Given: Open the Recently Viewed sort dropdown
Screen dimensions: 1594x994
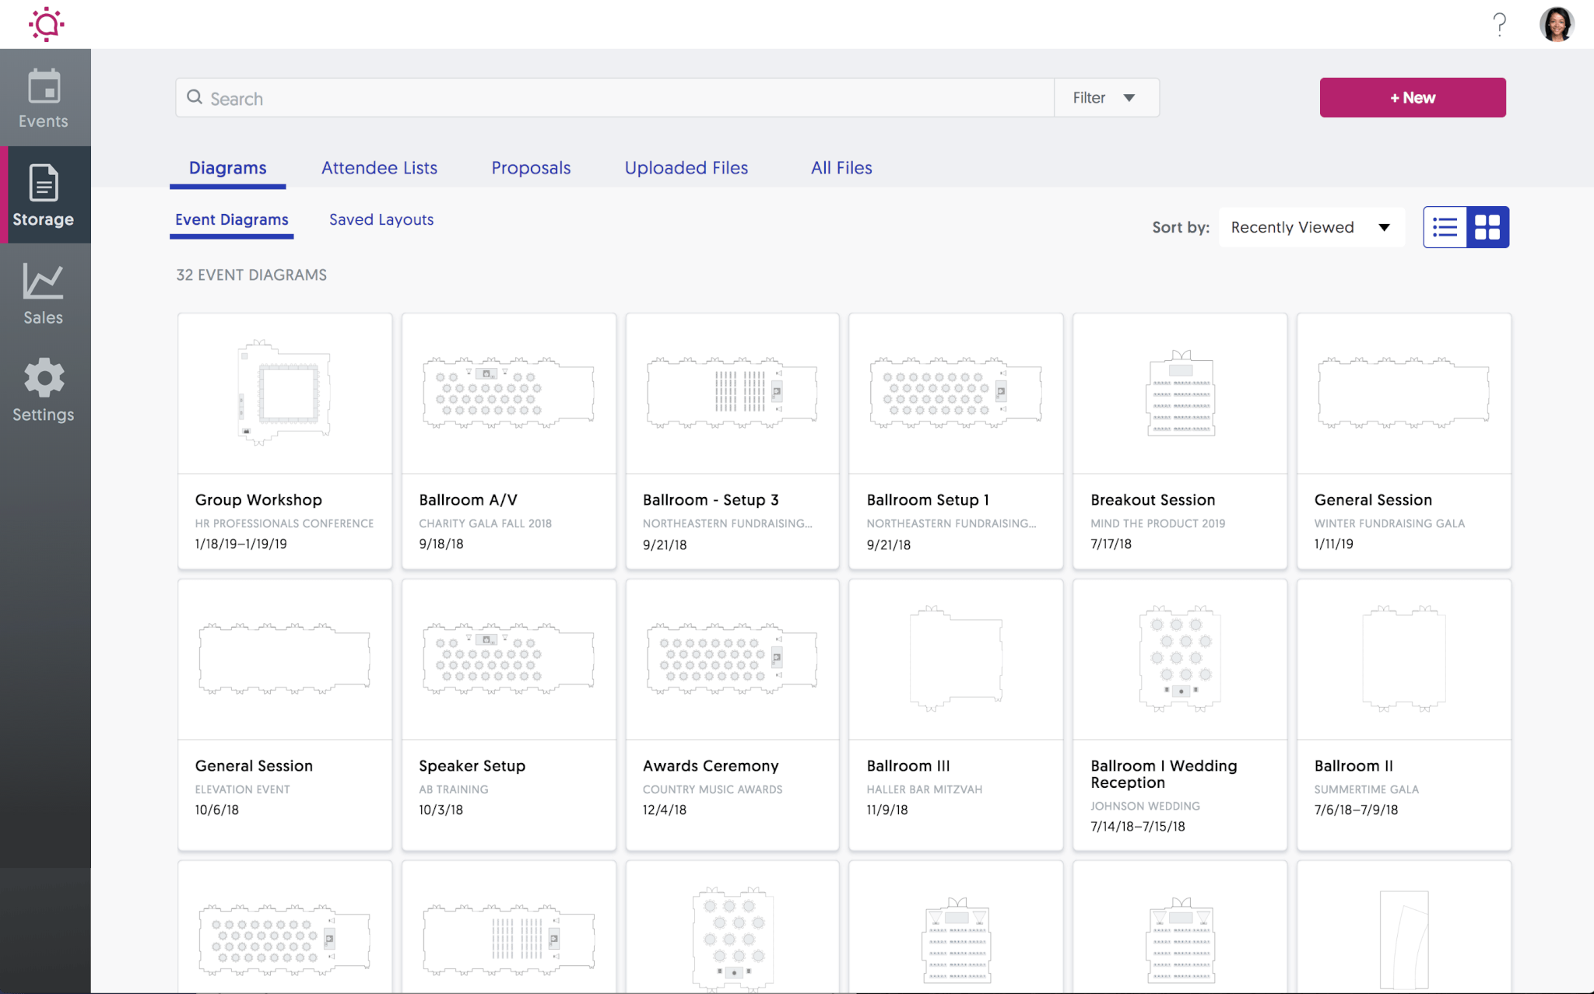Looking at the screenshot, I should pos(1311,227).
